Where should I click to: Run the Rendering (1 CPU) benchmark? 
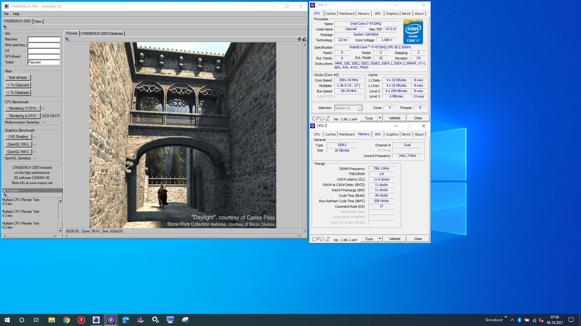(22, 108)
